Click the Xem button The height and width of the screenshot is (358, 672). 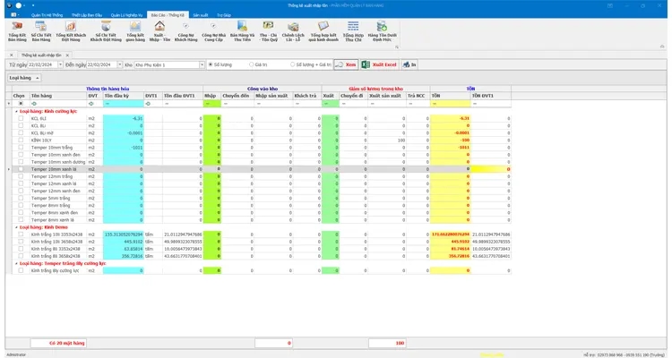[346, 65]
